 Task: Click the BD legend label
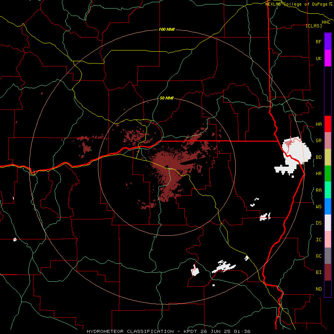318,157
